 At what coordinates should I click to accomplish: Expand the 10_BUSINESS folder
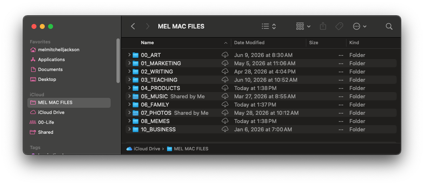click(129, 129)
